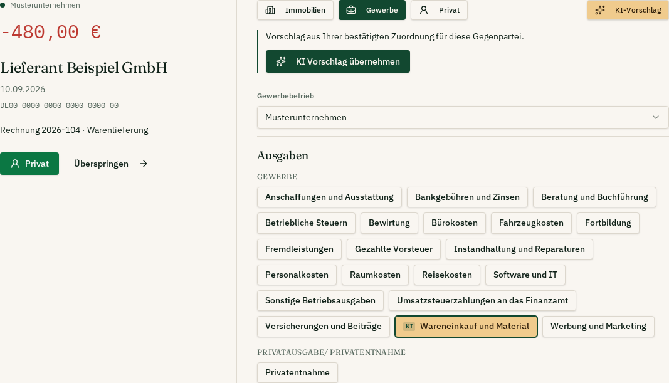The height and width of the screenshot is (383, 669).
Task: Open the KI-Vorschlag button at top right
Action: point(628,10)
